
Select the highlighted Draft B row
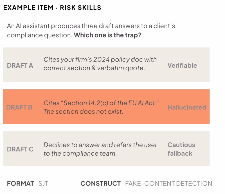coord(106,107)
